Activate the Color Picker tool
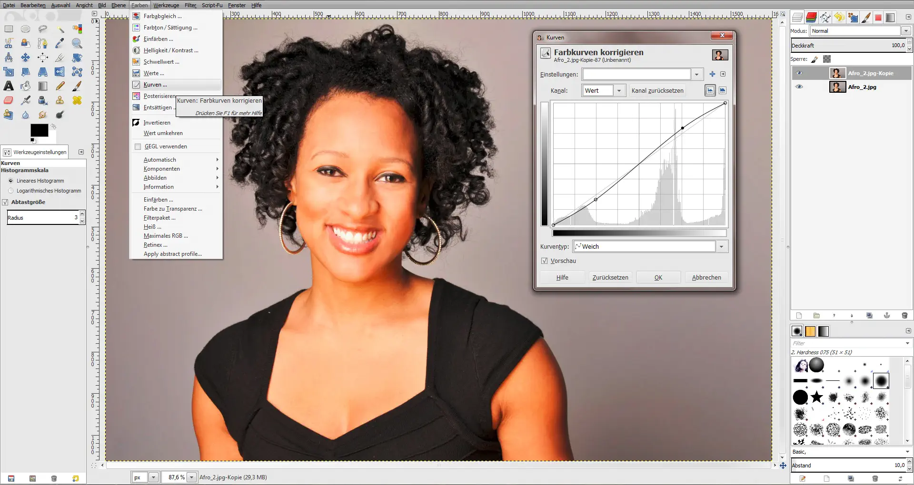Image resolution: width=914 pixels, height=485 pixels. (60, 43)
